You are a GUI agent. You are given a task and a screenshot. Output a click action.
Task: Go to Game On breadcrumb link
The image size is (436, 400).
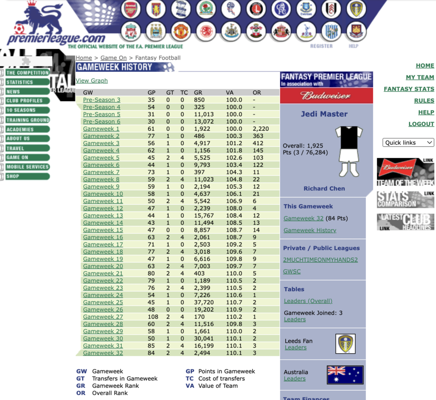tap(113, 58)
